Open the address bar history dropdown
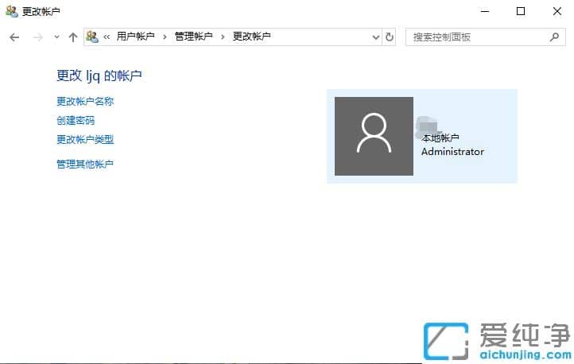574x364 pixels. tap(375, 37)
